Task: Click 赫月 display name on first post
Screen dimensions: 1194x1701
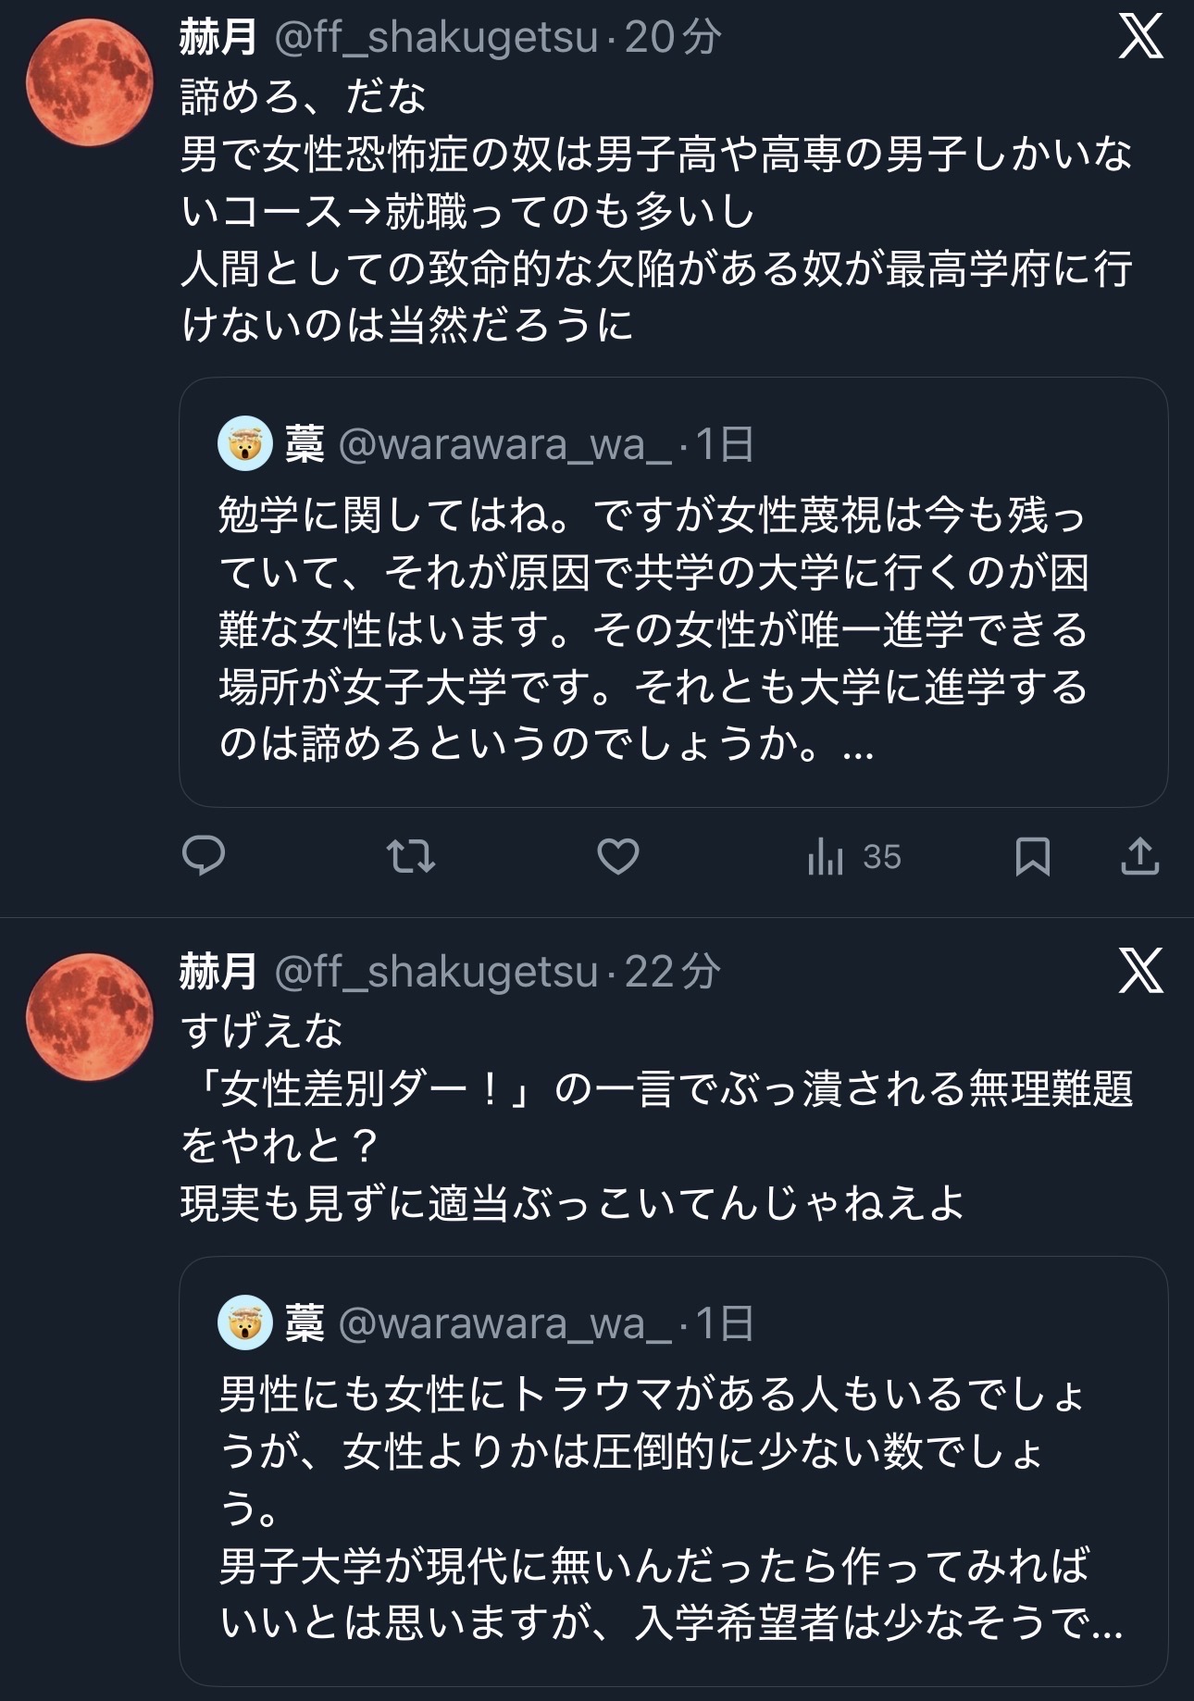Action: tap(218, 38)
